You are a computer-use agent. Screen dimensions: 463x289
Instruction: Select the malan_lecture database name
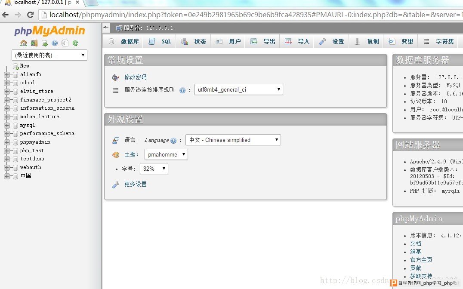[40, 117]
